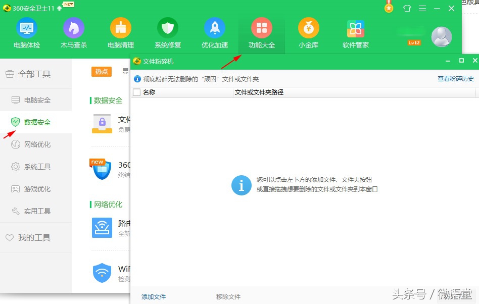Open the router tool icon
The image size is (479, 304).
[x=102, y=228]
